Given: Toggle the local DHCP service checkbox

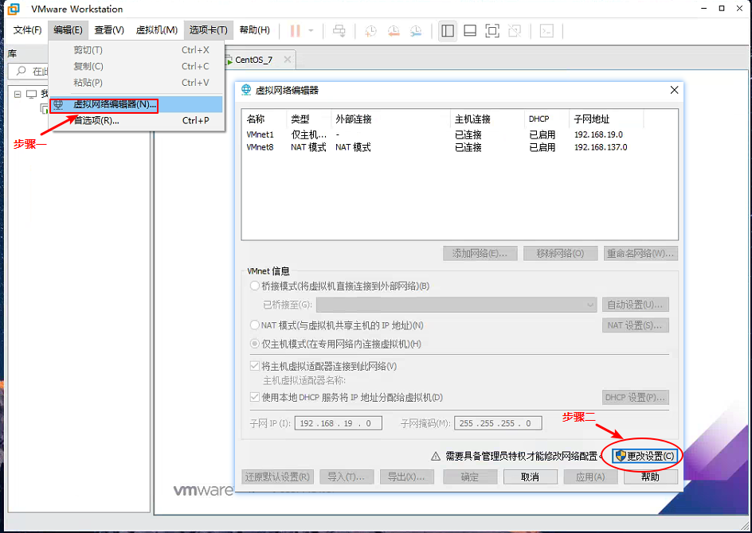Looking at the screenshot, I should tap(255, 397).
